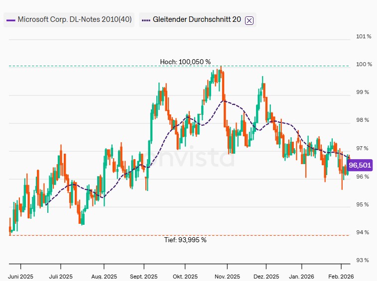Click the purple 96,501 current price tag
This screenshot has height=281, width=377.
coord(360,165)
